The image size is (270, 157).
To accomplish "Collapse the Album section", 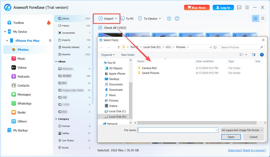I will pyautogui.click(x=56, y=62).
